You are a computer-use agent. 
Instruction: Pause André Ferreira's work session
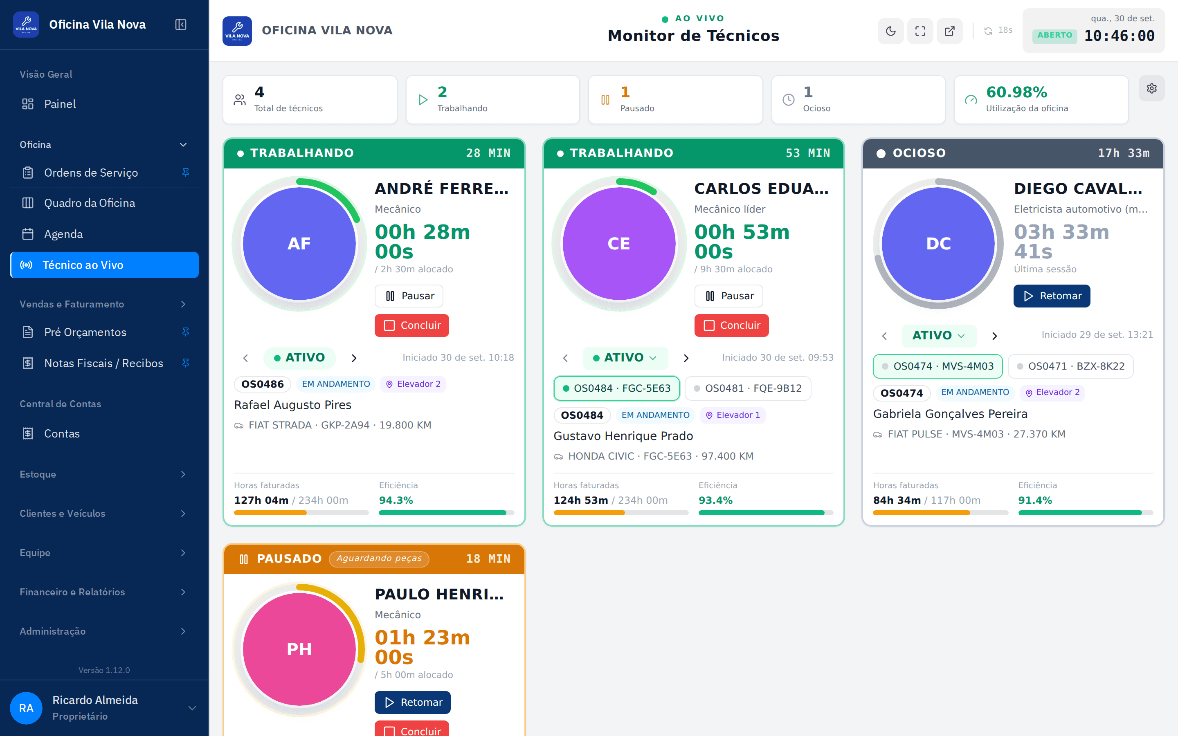409,296
